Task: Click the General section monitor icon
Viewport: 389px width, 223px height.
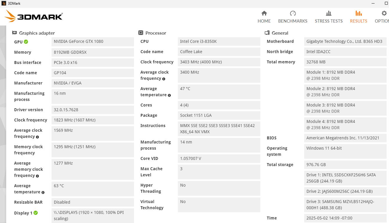Action: [x=267, y=33]
